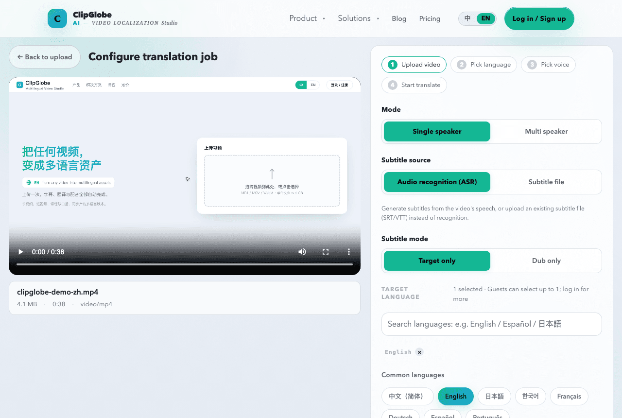Open the Blog page
622x418 pixels.
(399, 18)
